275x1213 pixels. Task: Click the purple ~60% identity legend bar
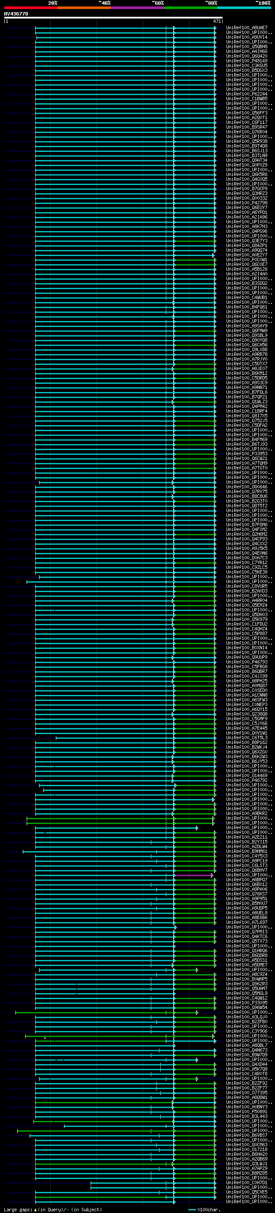[137, 8]
